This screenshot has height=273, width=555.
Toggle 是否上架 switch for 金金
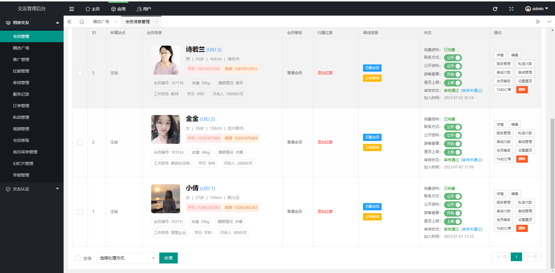(453, 152)
